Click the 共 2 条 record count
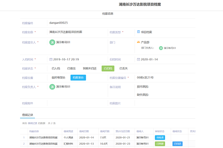 tap(52, 123)
